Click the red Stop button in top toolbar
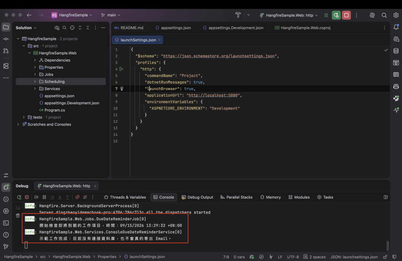Screen dimensions: 402x261 pos(346,15)
